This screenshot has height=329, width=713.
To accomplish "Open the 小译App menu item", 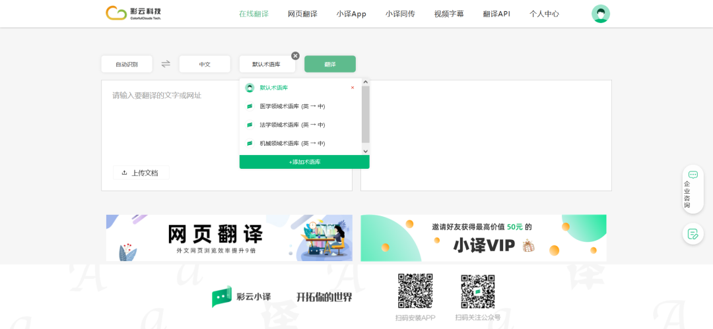I will click(x=351, y=14).
